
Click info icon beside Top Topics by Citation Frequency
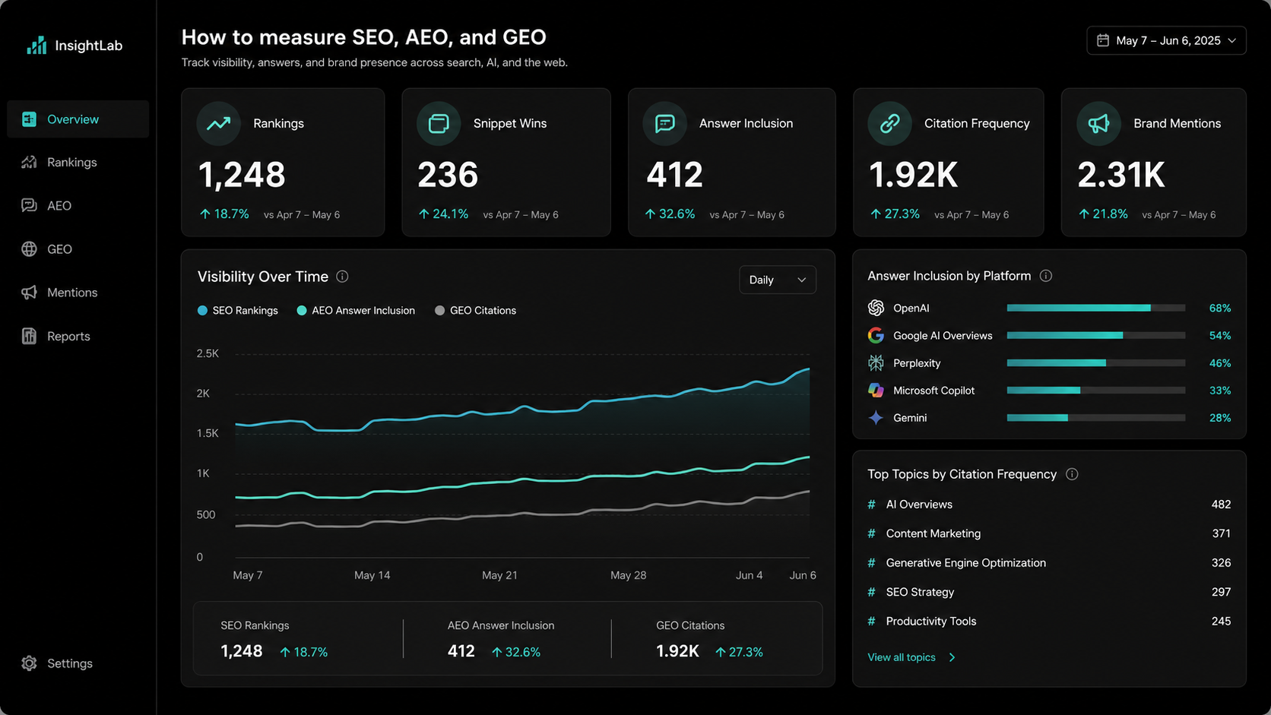[1072, 474]
